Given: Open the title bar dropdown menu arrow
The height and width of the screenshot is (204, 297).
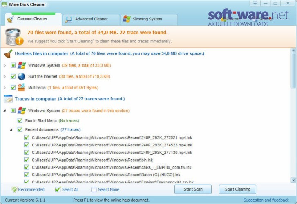Looking at the screenshot, I should click(255, 3).
